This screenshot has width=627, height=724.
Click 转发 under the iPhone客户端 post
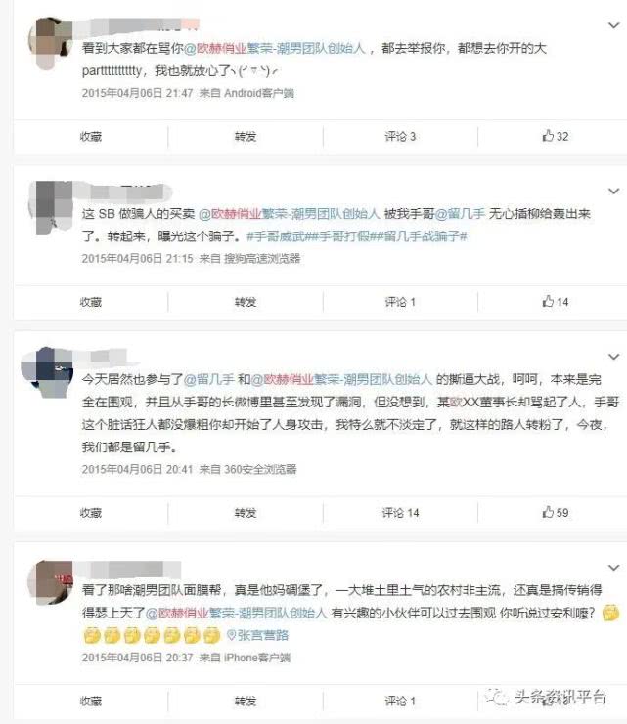pos(246,701)
